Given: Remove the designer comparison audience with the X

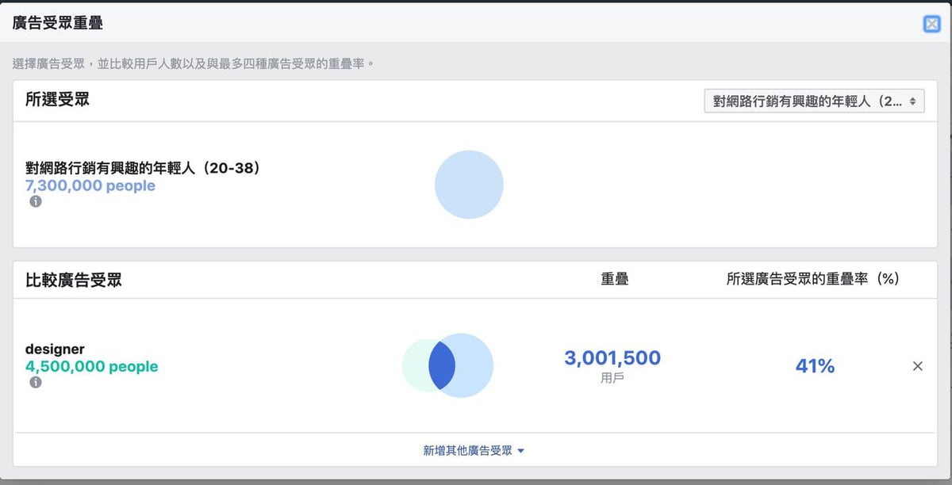Looking at the screenshot, I should pyautogui.click(x=918, y=366).
